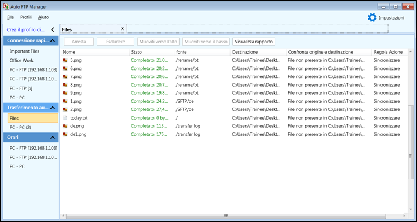Open the File menu

[x=10, y=17]
